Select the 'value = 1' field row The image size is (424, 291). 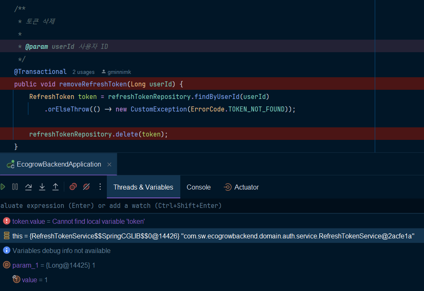coord(212,280)
